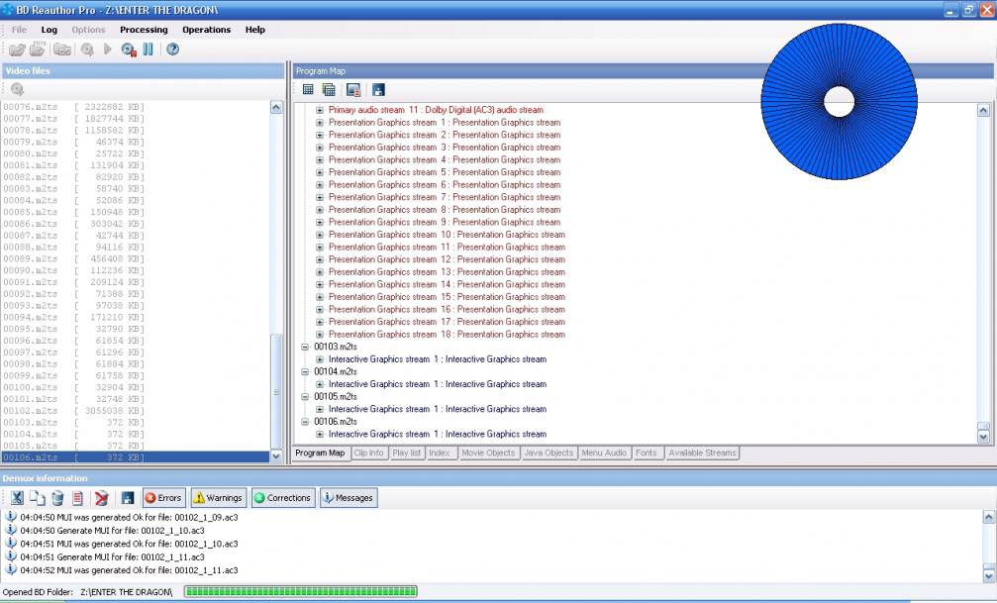Screen dimensions: 997x603
Task: Switch to the Available Streams tab
Action: 703,452
